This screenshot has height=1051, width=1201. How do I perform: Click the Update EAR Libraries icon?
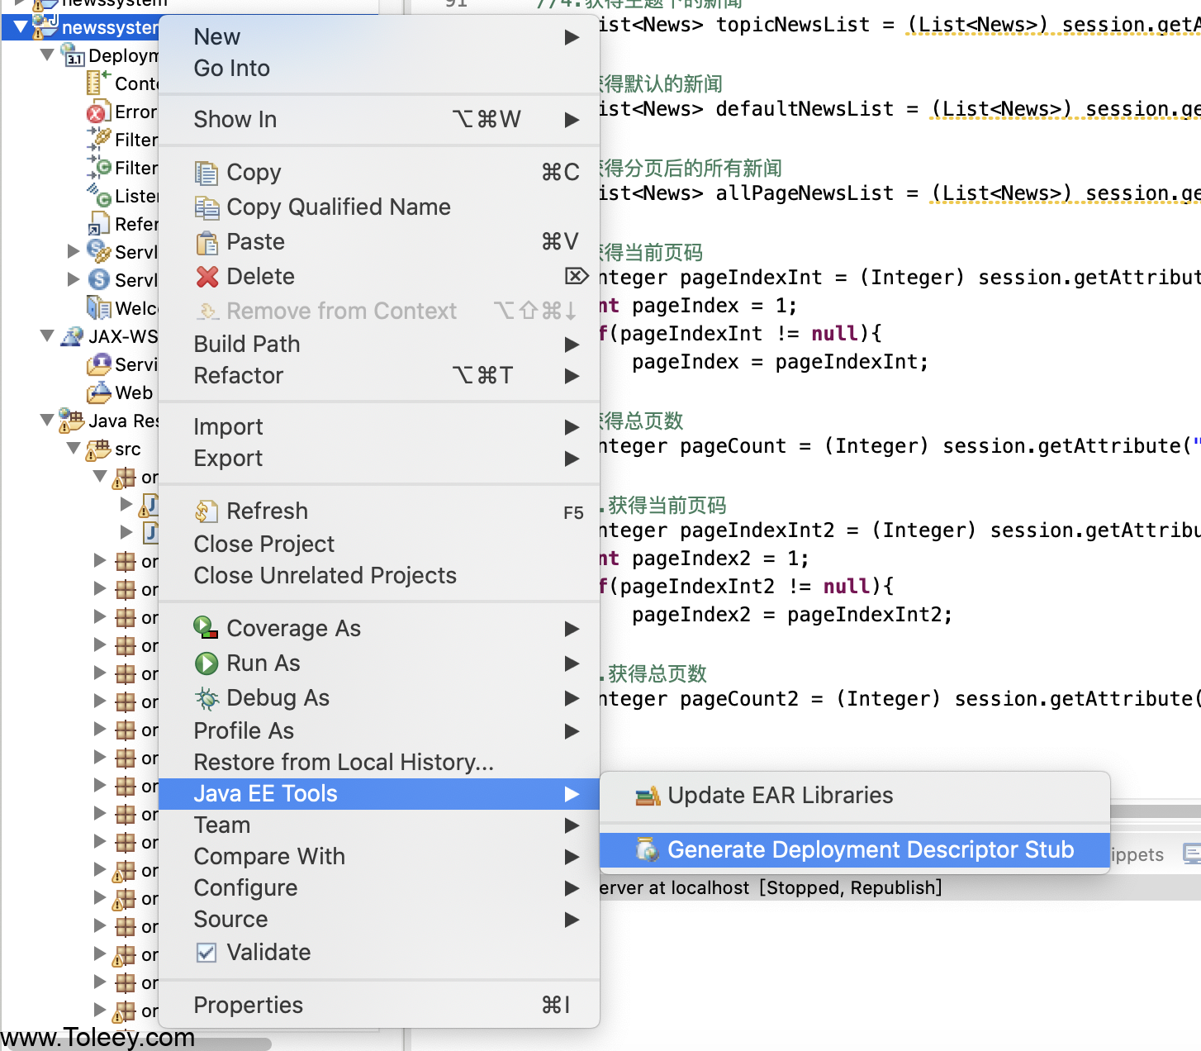pos(648,796)
